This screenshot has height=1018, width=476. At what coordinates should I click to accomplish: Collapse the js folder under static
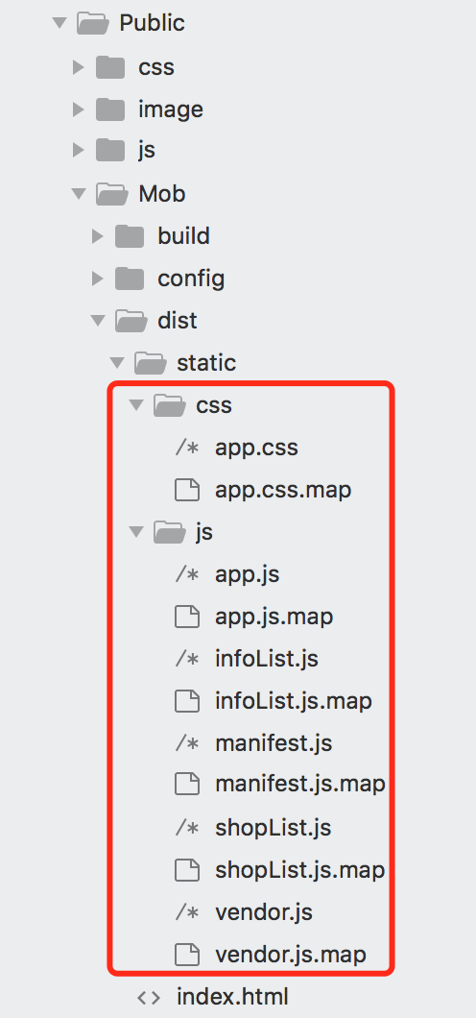pyautogui.click(x=136, y=532)
